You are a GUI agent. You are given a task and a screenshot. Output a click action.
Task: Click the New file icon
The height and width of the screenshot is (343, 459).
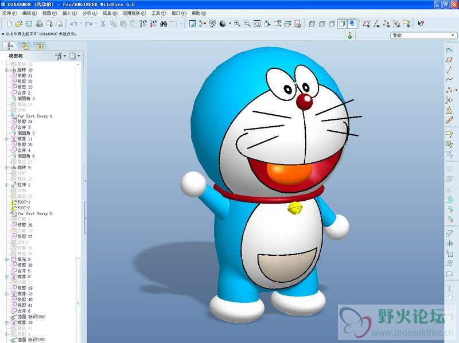pos(9,24)
